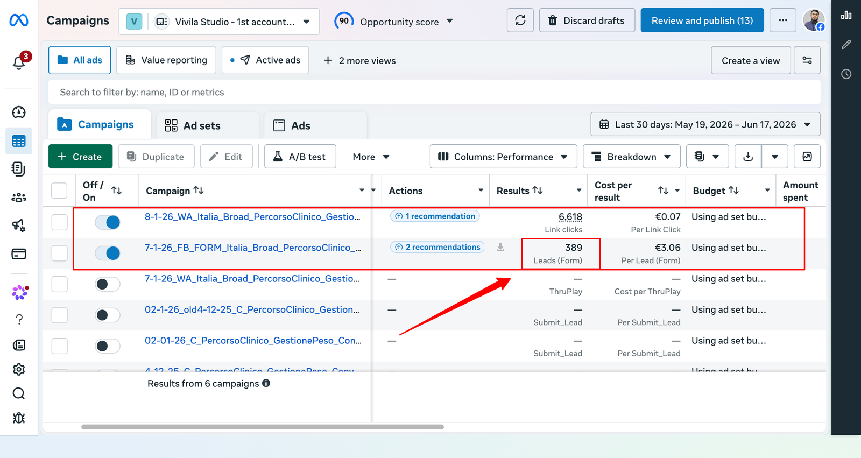861x458 pixels.
Task: Open the history clock icon on right rail
Action: 846,74
